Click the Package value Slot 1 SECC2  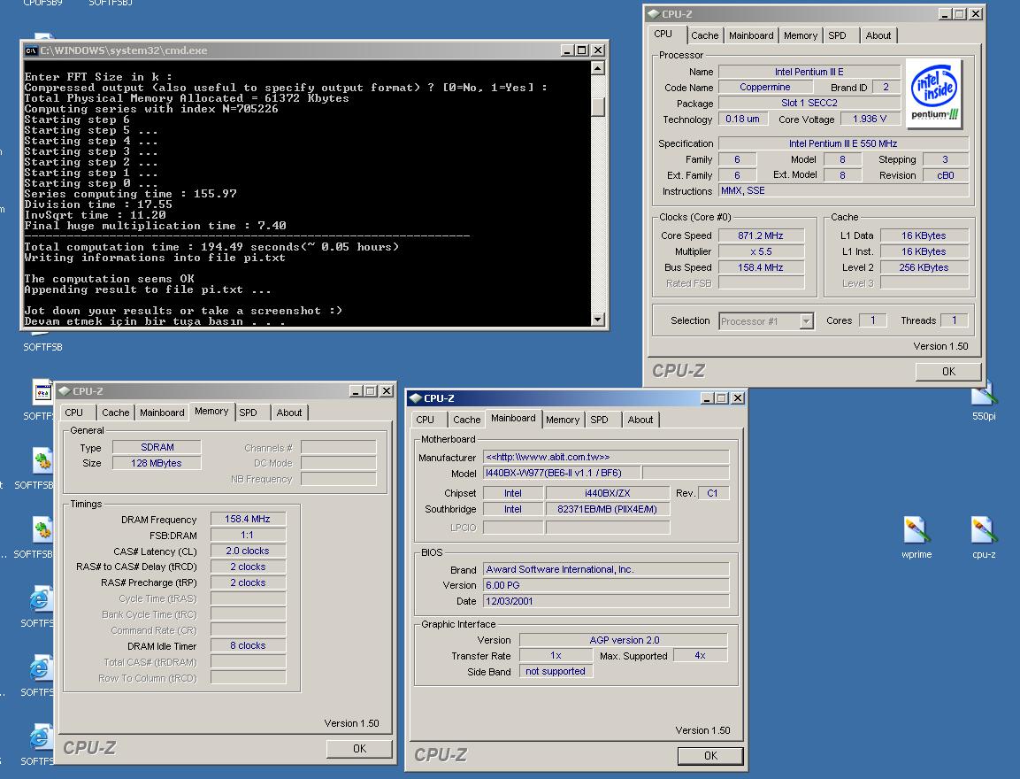pyautogui.click(x=809, y=103)
